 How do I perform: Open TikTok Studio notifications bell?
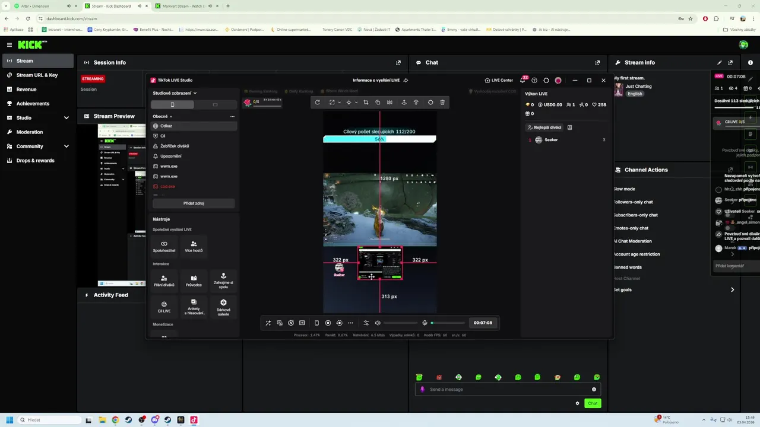523,80
